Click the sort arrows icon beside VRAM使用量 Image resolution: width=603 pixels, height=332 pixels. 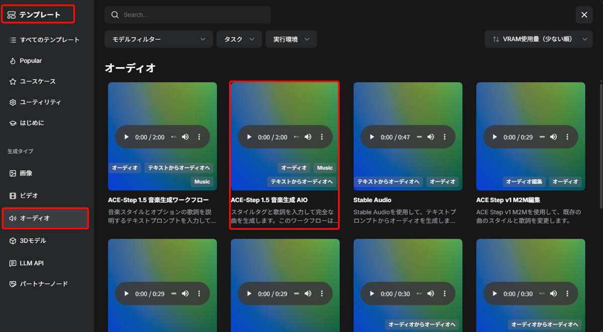pos(496,39)
